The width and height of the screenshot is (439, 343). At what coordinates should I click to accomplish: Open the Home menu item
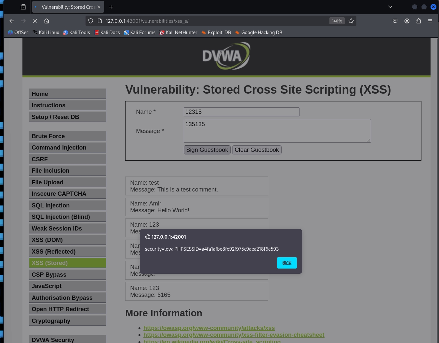[68, 94]
